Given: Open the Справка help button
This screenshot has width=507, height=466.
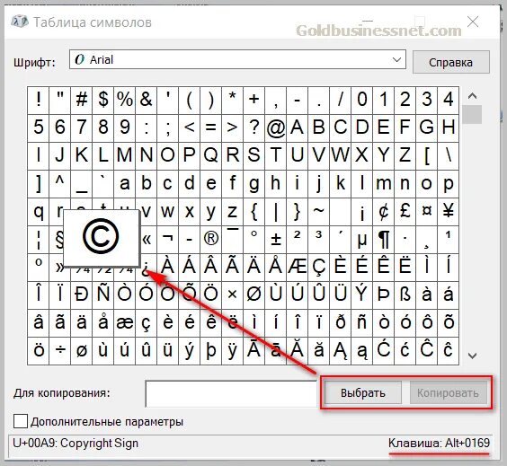Looking at the screenshot, I should (450, 62).
